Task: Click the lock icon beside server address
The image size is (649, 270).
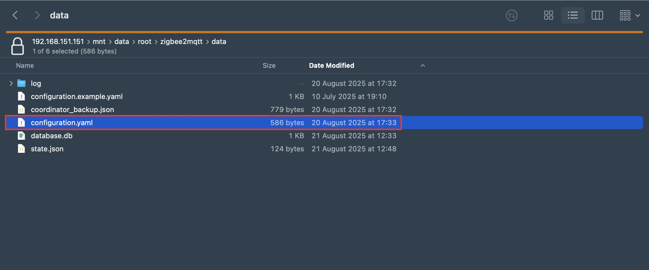Action: point(17,46)
